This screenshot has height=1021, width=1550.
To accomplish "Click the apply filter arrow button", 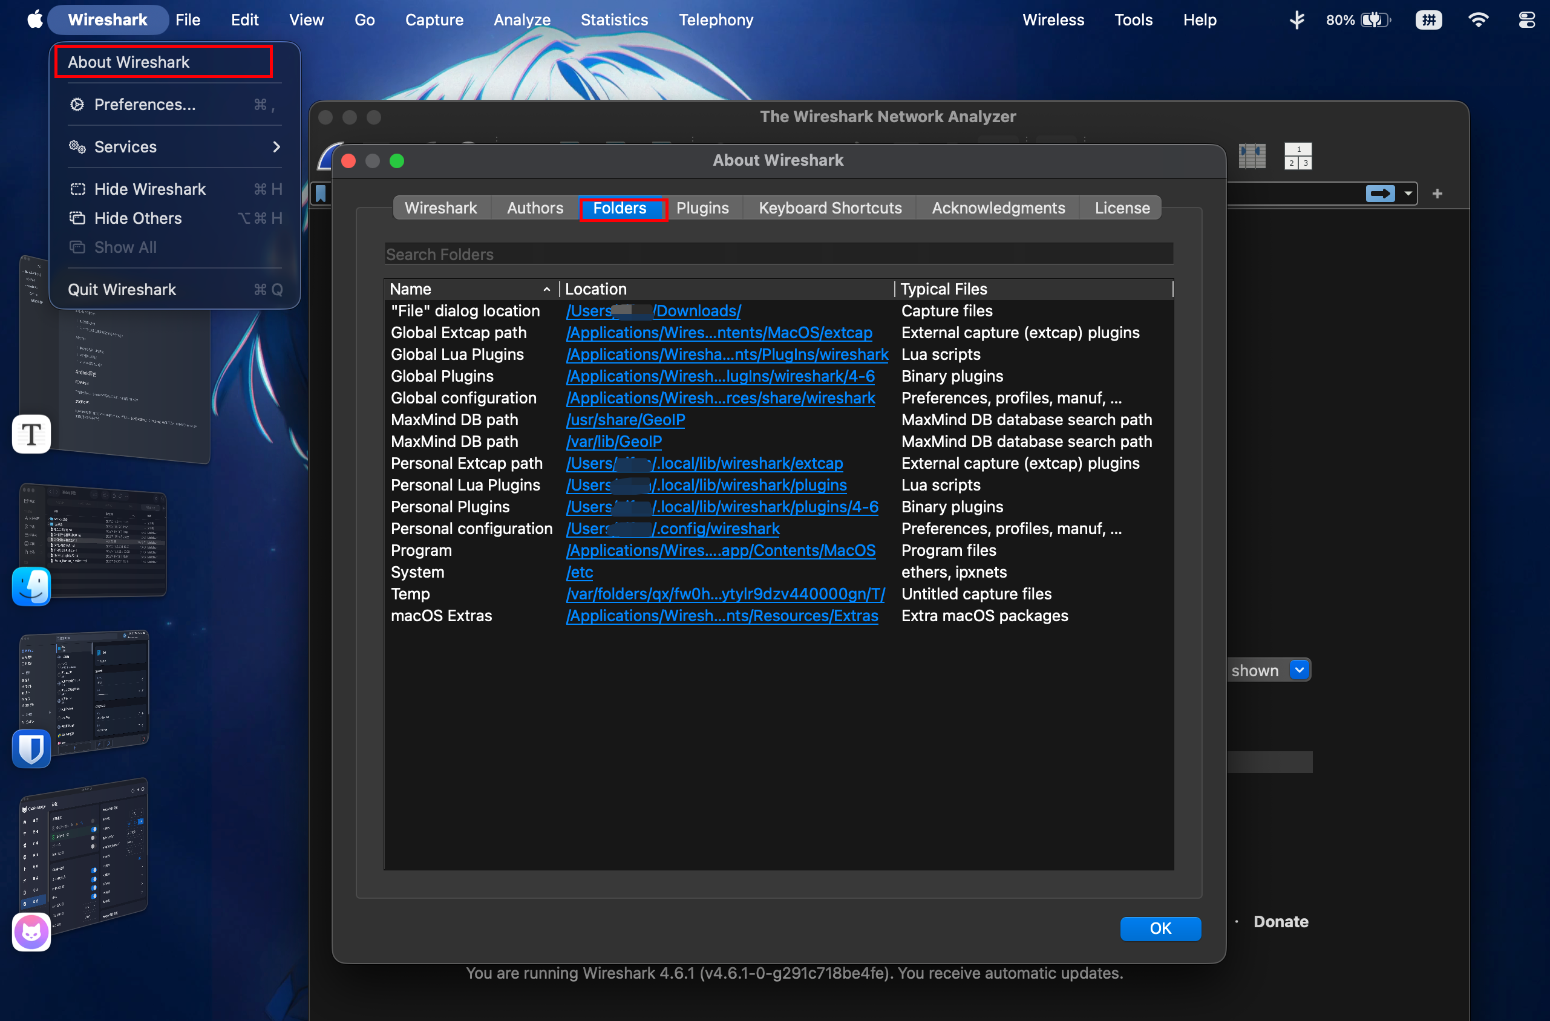I will pos(1379,194).
